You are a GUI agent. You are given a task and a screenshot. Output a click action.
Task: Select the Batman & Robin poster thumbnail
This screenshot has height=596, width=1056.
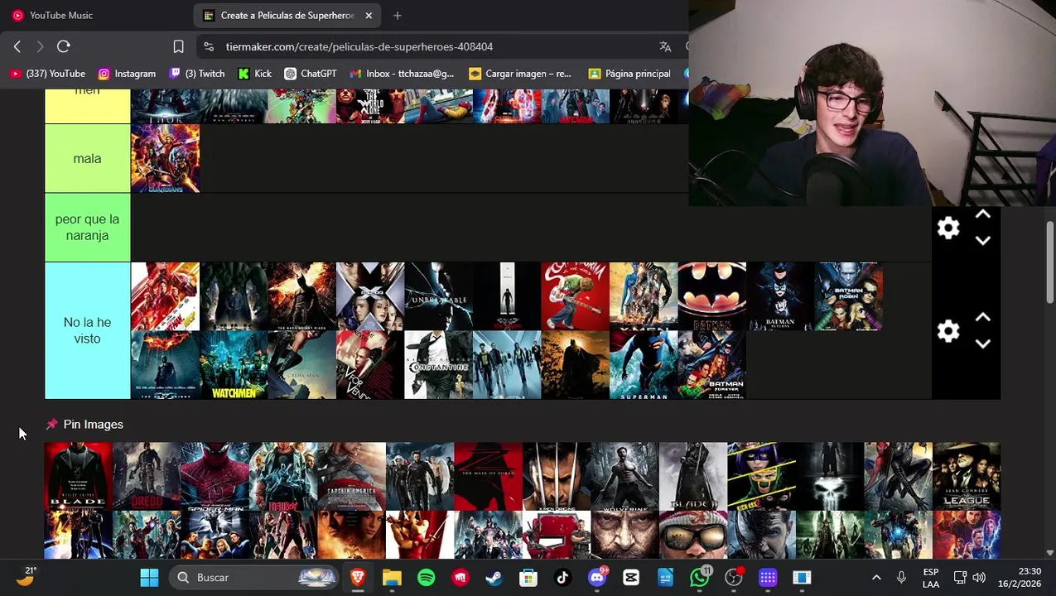point(848,296)
